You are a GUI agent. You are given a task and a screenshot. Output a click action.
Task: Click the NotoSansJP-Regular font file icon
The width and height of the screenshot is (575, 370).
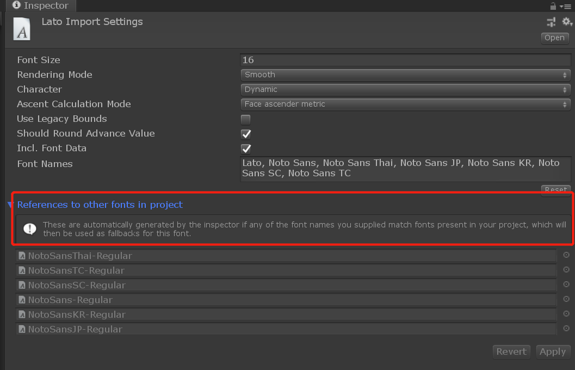22,329
